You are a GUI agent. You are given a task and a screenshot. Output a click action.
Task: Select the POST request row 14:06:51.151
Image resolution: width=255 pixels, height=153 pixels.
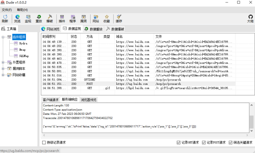(x=138, y=84)
